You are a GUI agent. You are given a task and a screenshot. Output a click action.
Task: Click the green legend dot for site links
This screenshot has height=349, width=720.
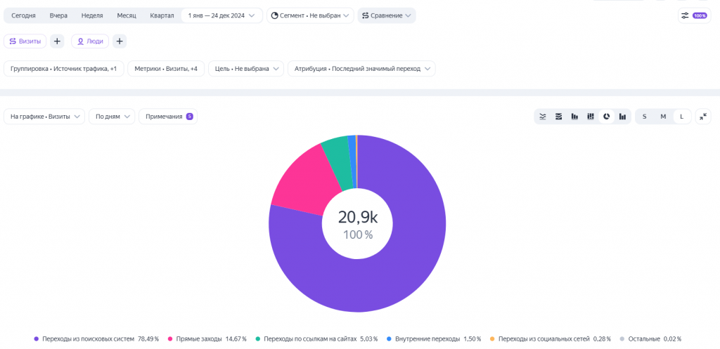pos(258,339)
